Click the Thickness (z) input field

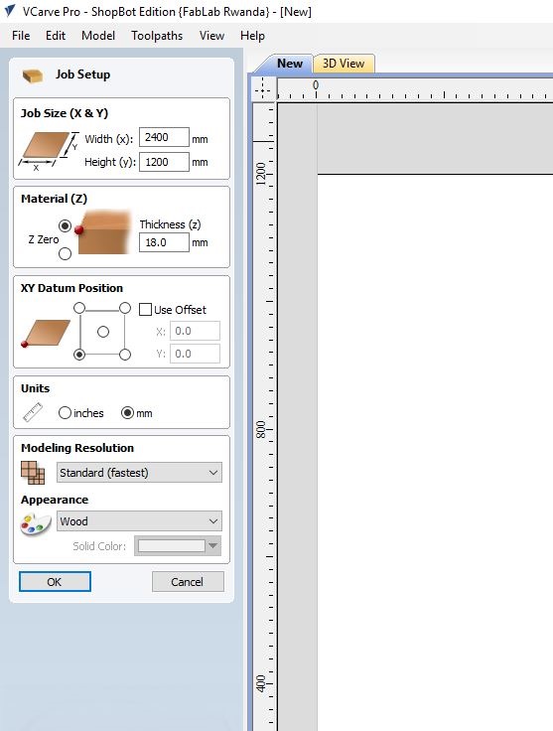(164, 242)
